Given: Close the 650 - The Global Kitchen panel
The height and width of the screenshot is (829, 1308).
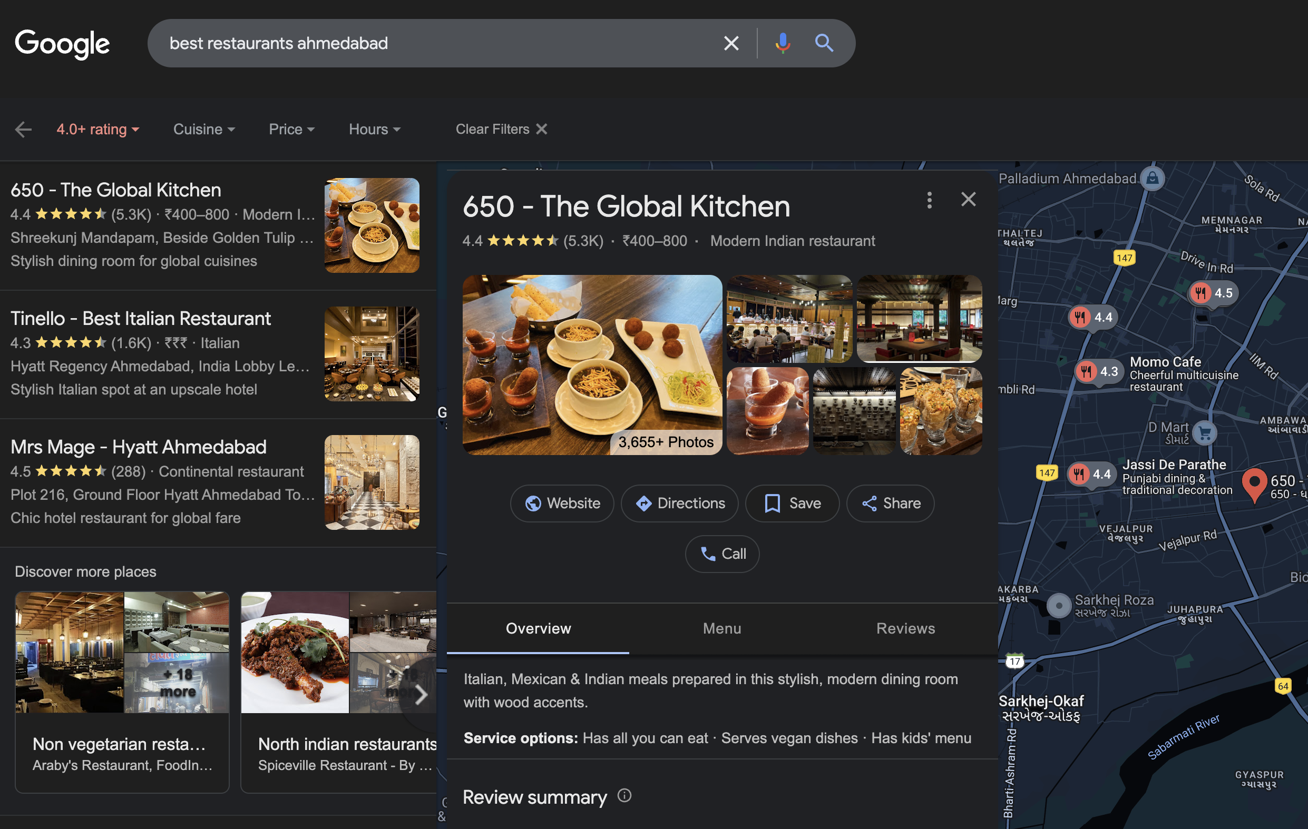Looking at the screenshot, I should [x=968, y=199].
